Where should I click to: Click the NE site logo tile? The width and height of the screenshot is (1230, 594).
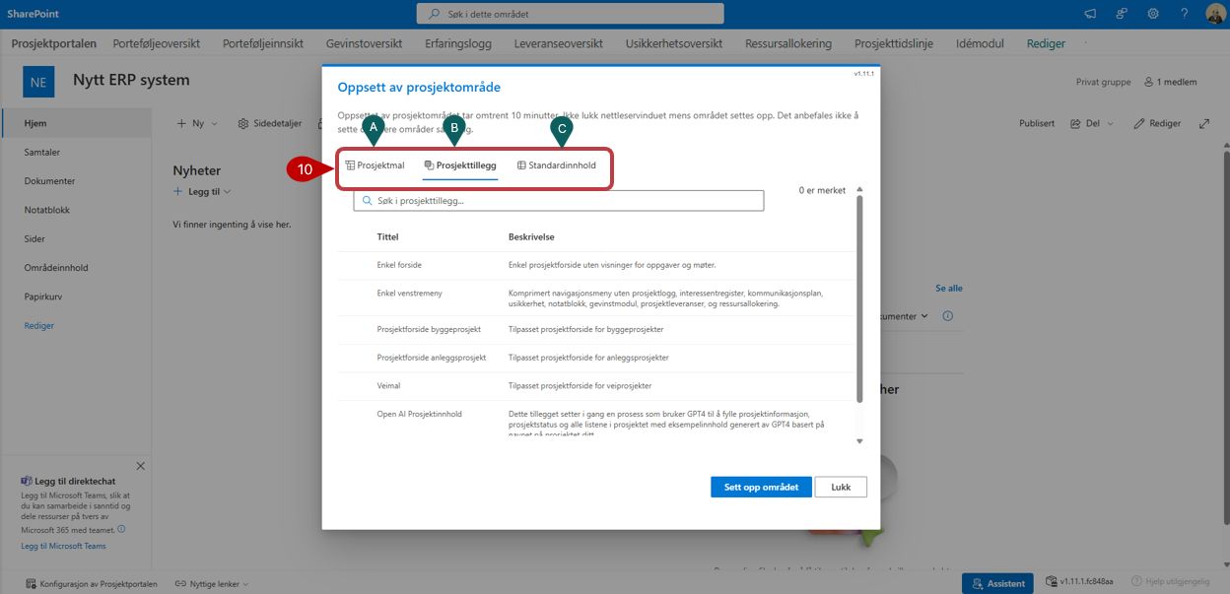(x=38, y=82)
